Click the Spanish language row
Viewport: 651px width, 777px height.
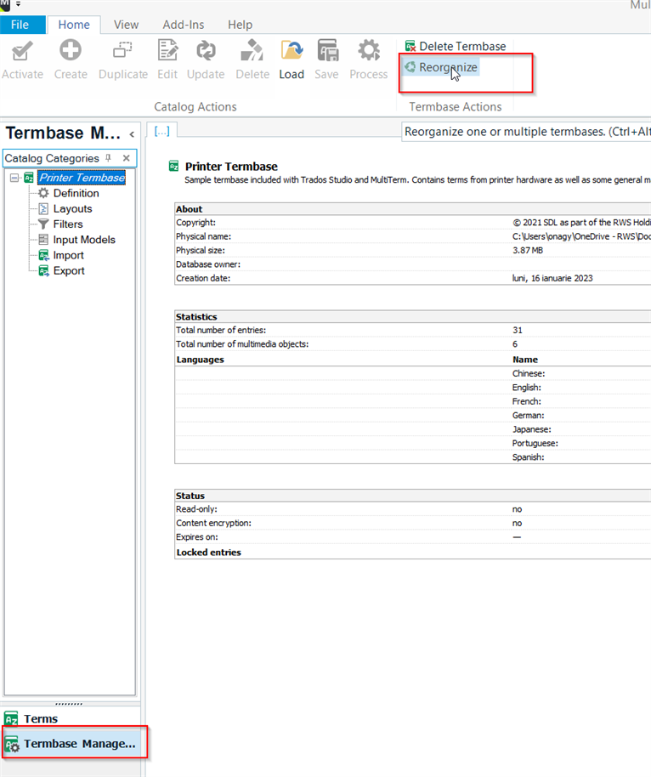413,457
